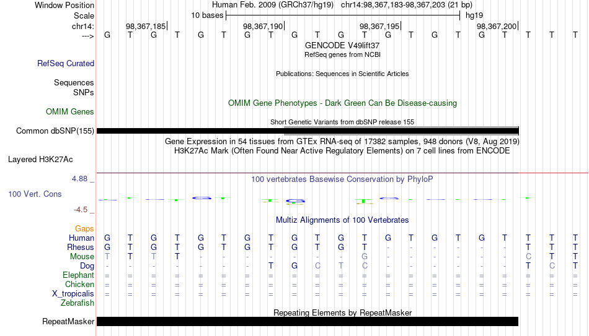This screenshot has width=589, height=336.
Task: Click the RepeatMasker track label
Action: 68,321
